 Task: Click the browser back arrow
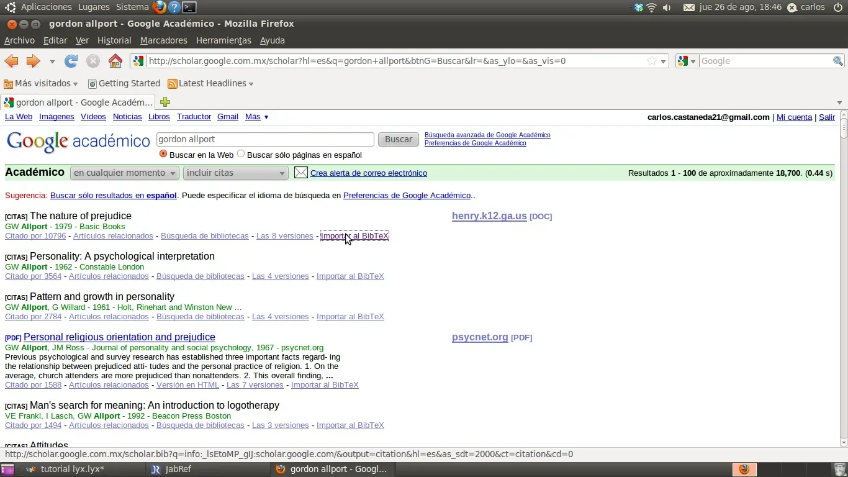click(12, 61)
